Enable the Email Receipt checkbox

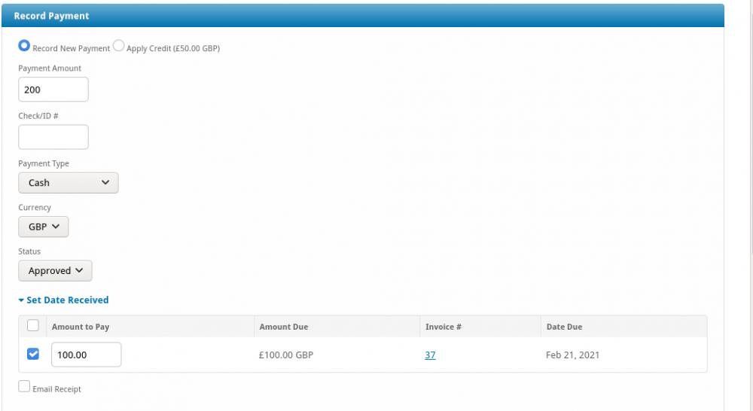tap(24, 386)
